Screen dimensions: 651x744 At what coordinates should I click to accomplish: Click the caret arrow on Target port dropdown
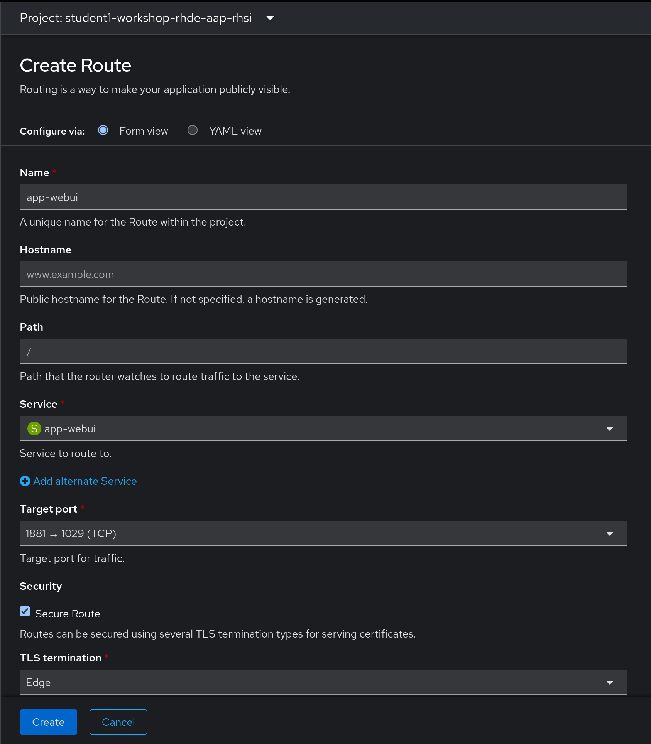pos(610,534)
